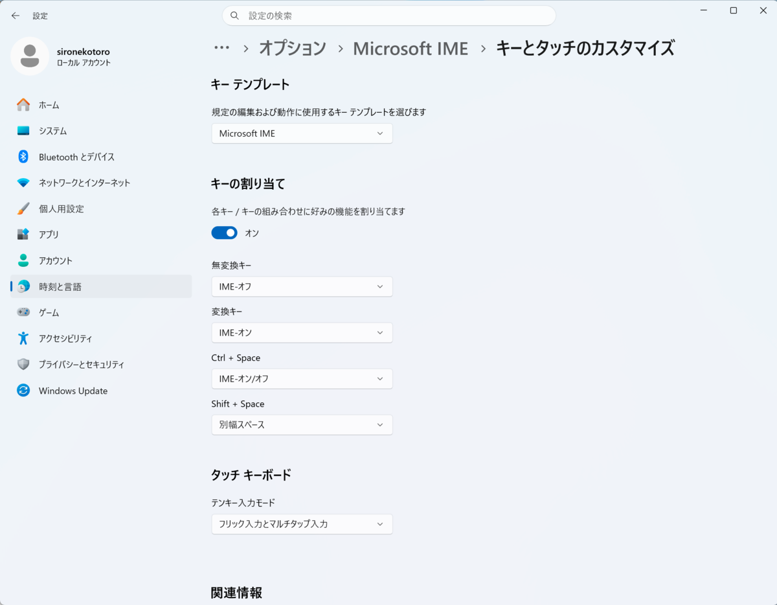Minimize the Settings window
The width and height of the screenshot is (777, 605).
tap(703, 10)
